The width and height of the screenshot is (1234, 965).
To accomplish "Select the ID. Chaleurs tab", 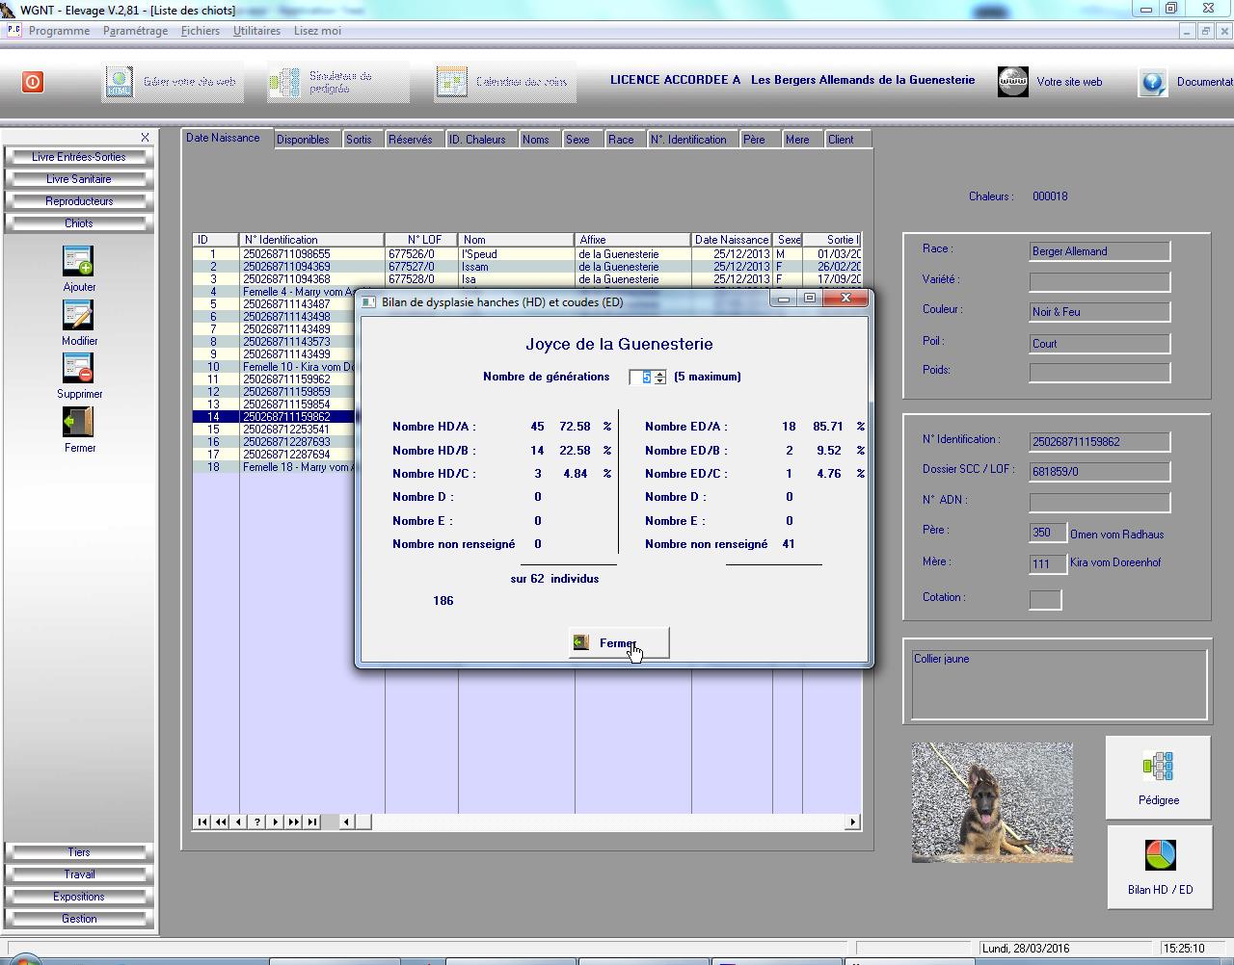I will [x=477, y=140].
